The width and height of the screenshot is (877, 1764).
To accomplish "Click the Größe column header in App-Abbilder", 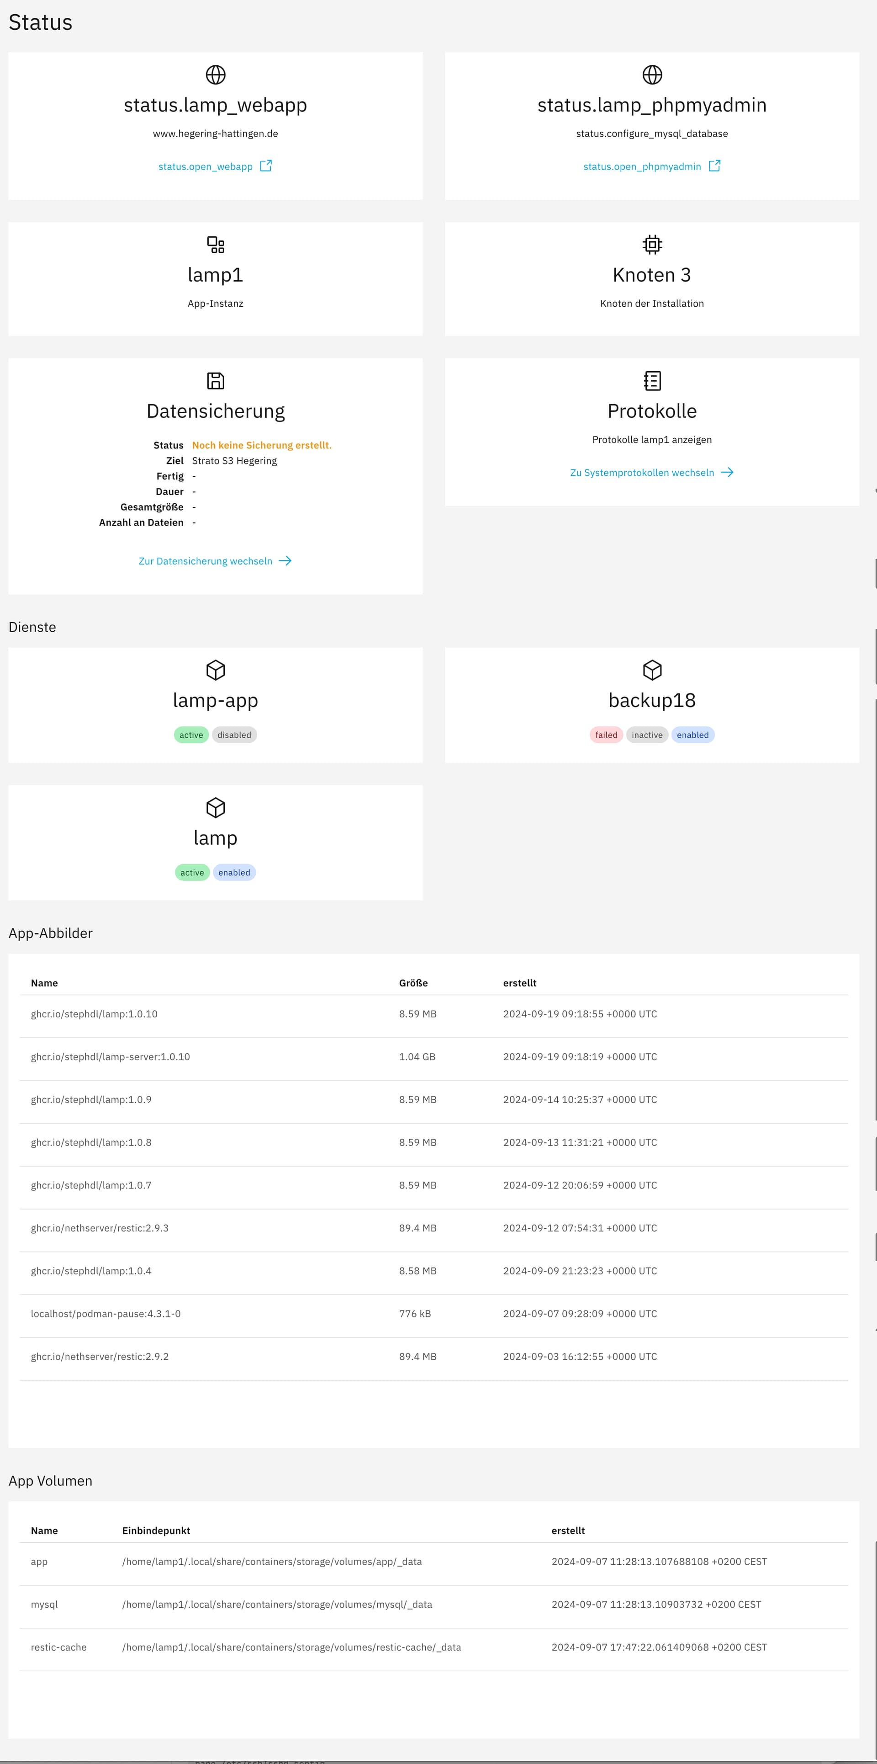I will (413, 983).
